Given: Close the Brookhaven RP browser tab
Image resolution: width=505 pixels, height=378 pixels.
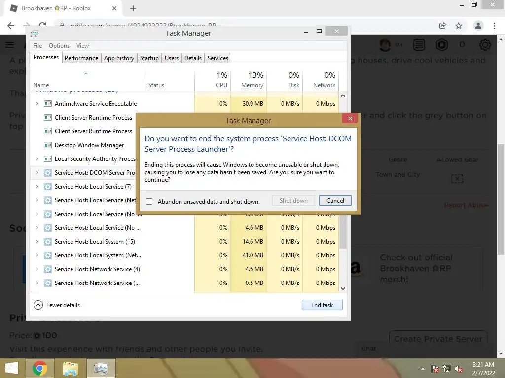Looking at the screenshot, I should click(x=114, y=8).
